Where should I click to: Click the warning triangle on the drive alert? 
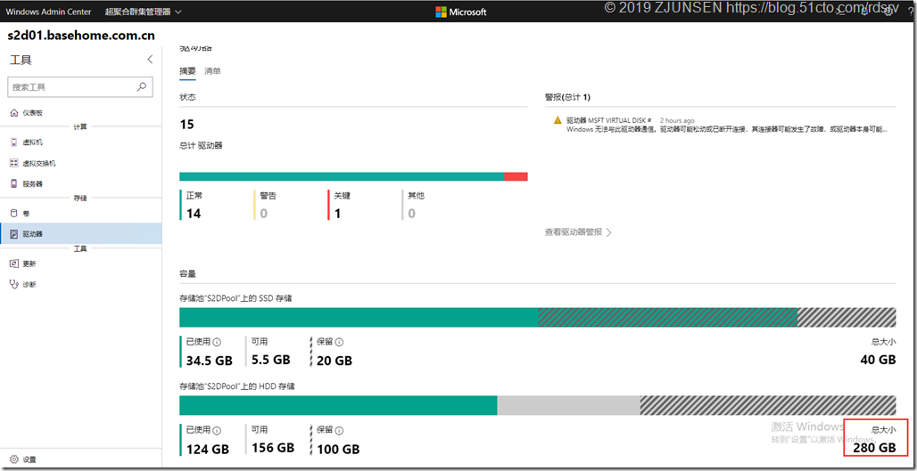coord(558,120)
